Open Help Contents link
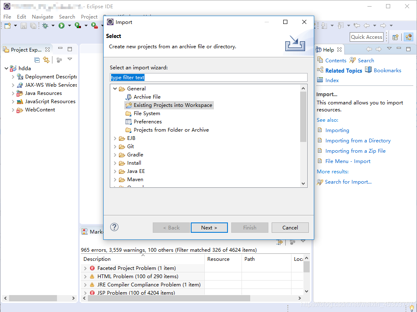Screen dimensions: 417x312 click(336, 60)
